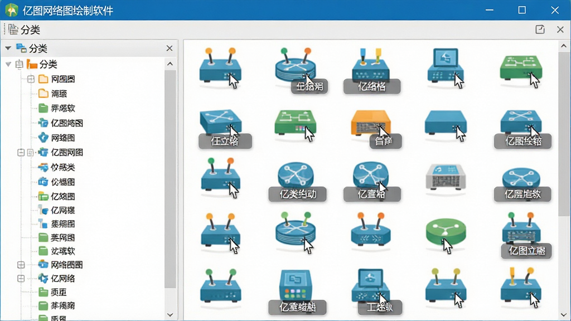Viewport: 571px width, 321px height.
Task: Pick the round blue hub labeled 亿类约动
Action: coord(296,176)
